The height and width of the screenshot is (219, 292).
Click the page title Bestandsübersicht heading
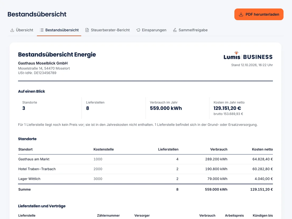tap(37, 14)
